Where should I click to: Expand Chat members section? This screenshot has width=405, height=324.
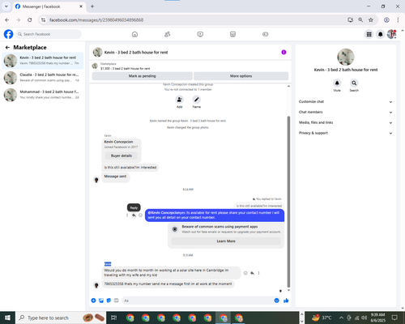[345, 112]
